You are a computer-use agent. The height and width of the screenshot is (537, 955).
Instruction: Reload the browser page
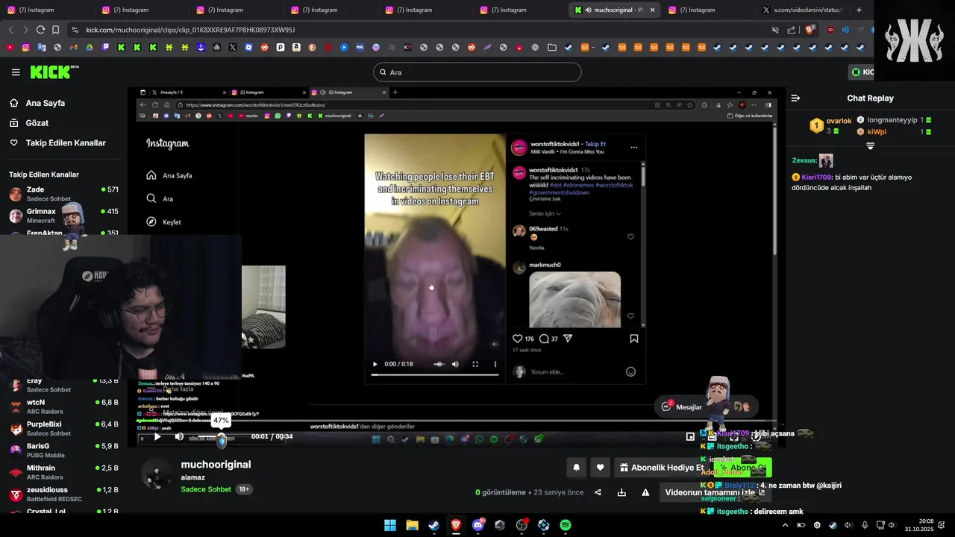pos(40,30)
